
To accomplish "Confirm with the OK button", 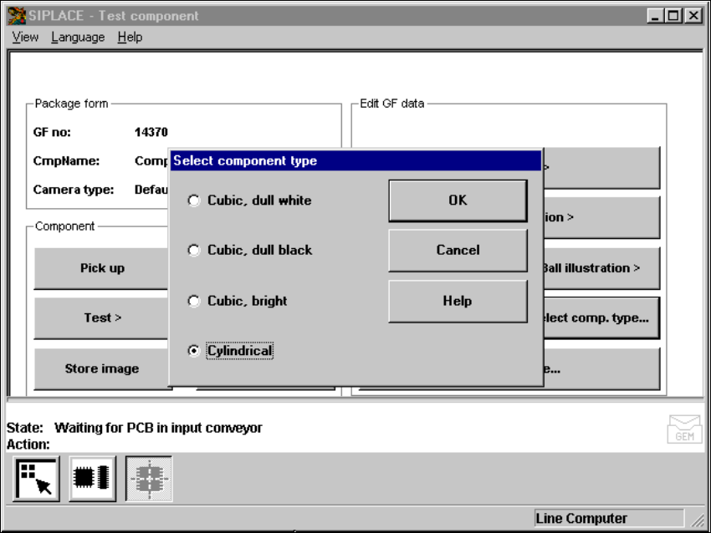I will [x=458, y=201].
